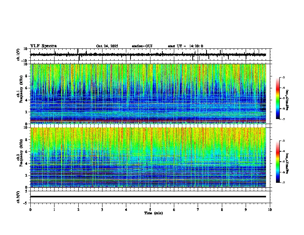Click the 'station=OUJ' label
Screen dimensions: 304x235
point(142,46)
